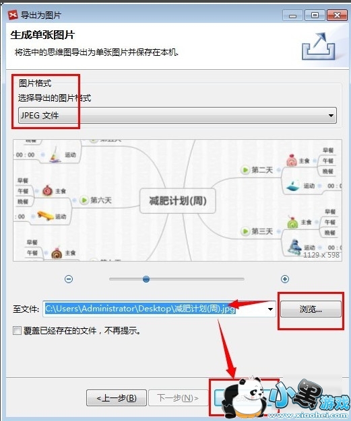This screenshot has height=421, width=351.
Task: Click the green play icon beside 第二天
Action: 245,170
